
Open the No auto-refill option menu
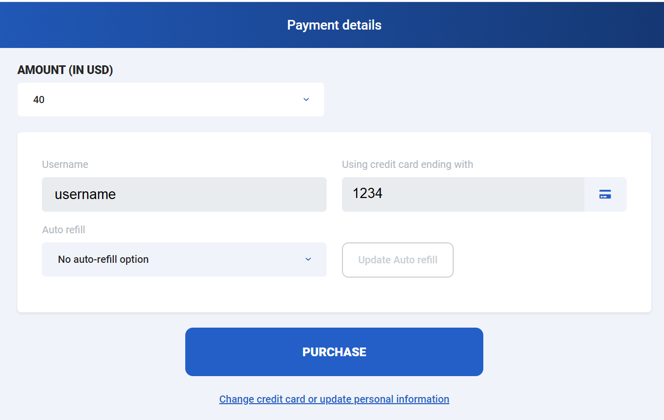pos(184,259)
